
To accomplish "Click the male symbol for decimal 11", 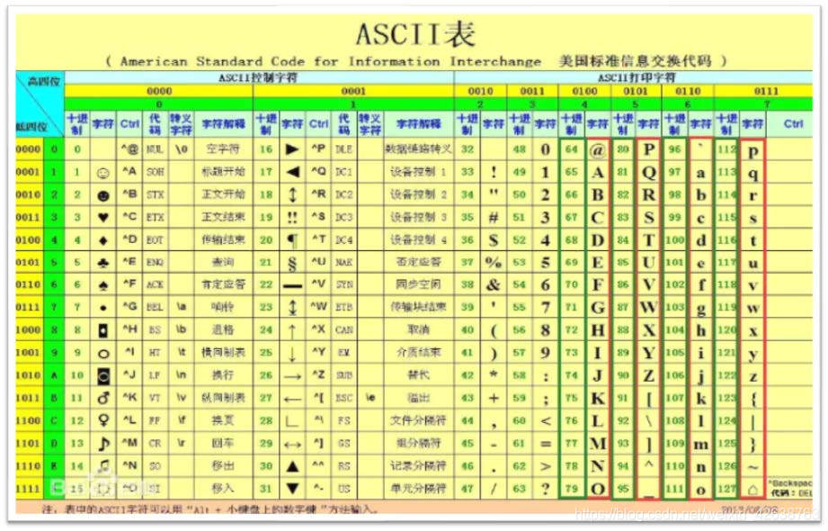I will tap(103, 398).
